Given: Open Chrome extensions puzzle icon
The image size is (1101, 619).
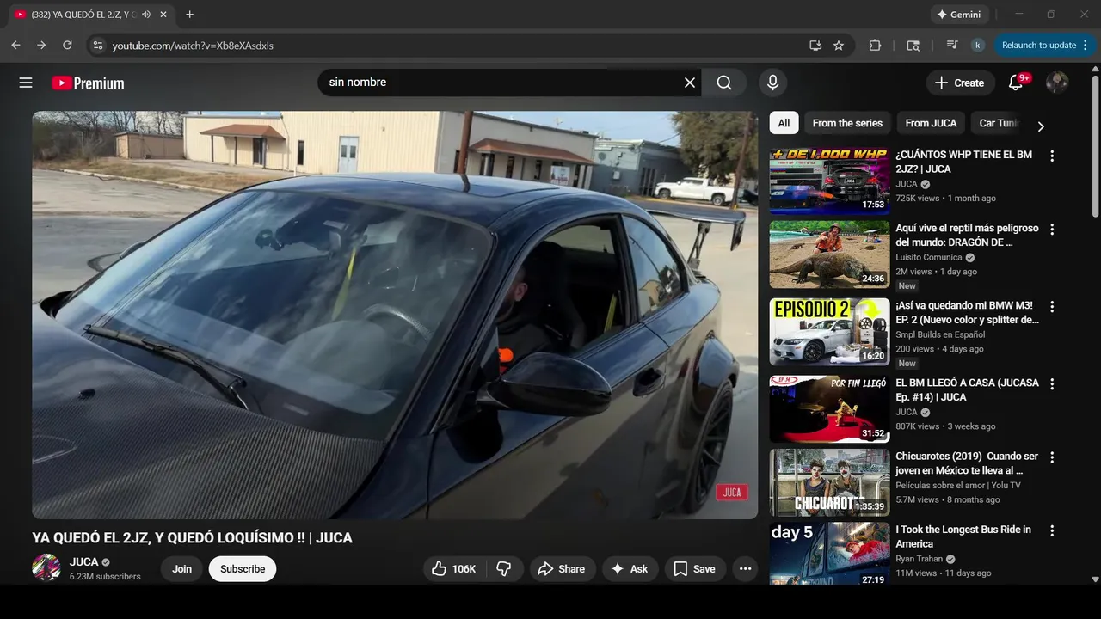Looking at the screenshot, I should [875, 46].
